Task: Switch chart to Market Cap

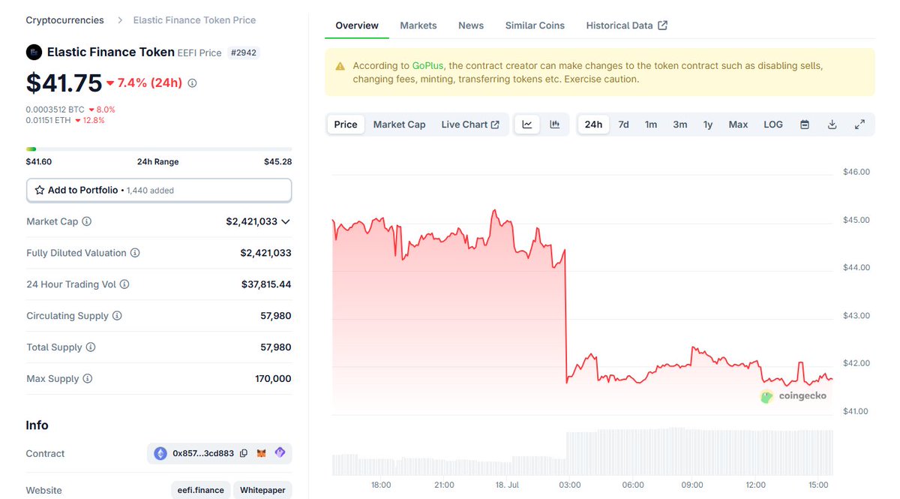Action: click(400, 125)
